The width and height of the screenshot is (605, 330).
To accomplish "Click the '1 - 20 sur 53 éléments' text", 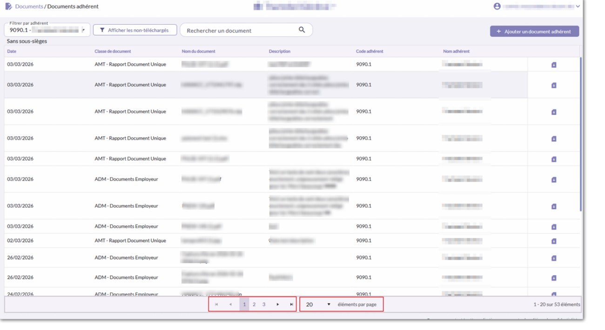I will tap(557, 305).
